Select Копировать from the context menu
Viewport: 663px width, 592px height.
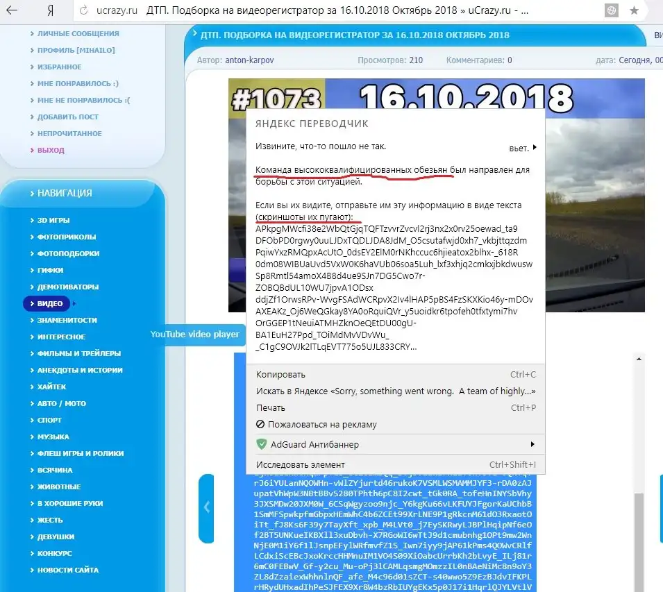280,374
